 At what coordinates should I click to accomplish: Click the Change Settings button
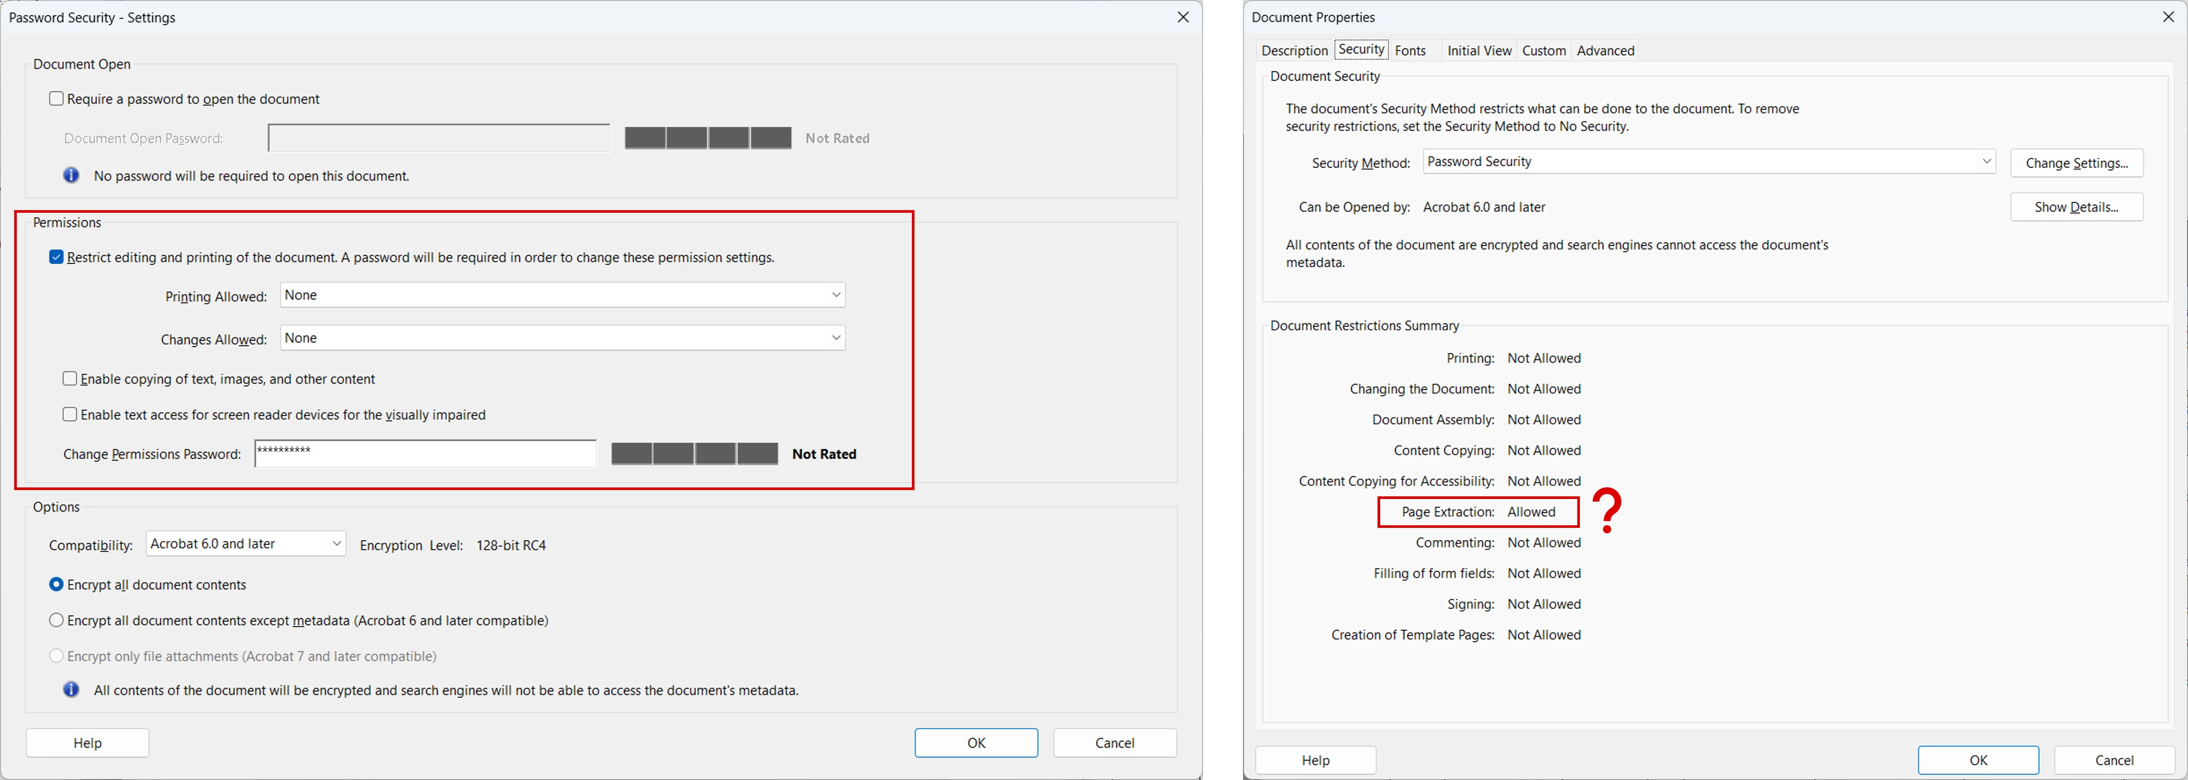click(x=2076, y=163)
